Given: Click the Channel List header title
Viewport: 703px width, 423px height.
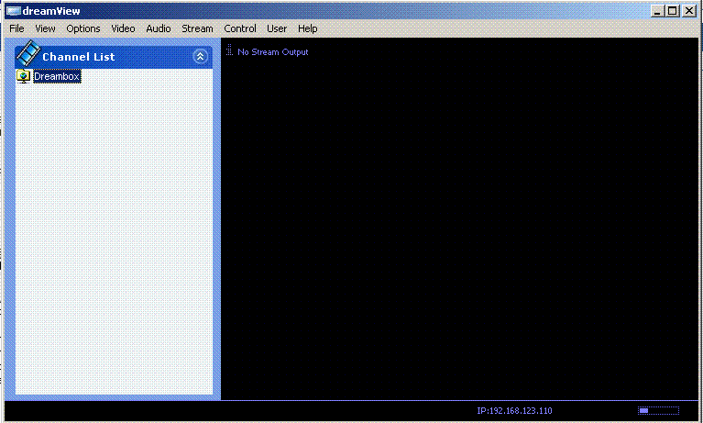Looking at the screenshot, I should tap(79, 57).
